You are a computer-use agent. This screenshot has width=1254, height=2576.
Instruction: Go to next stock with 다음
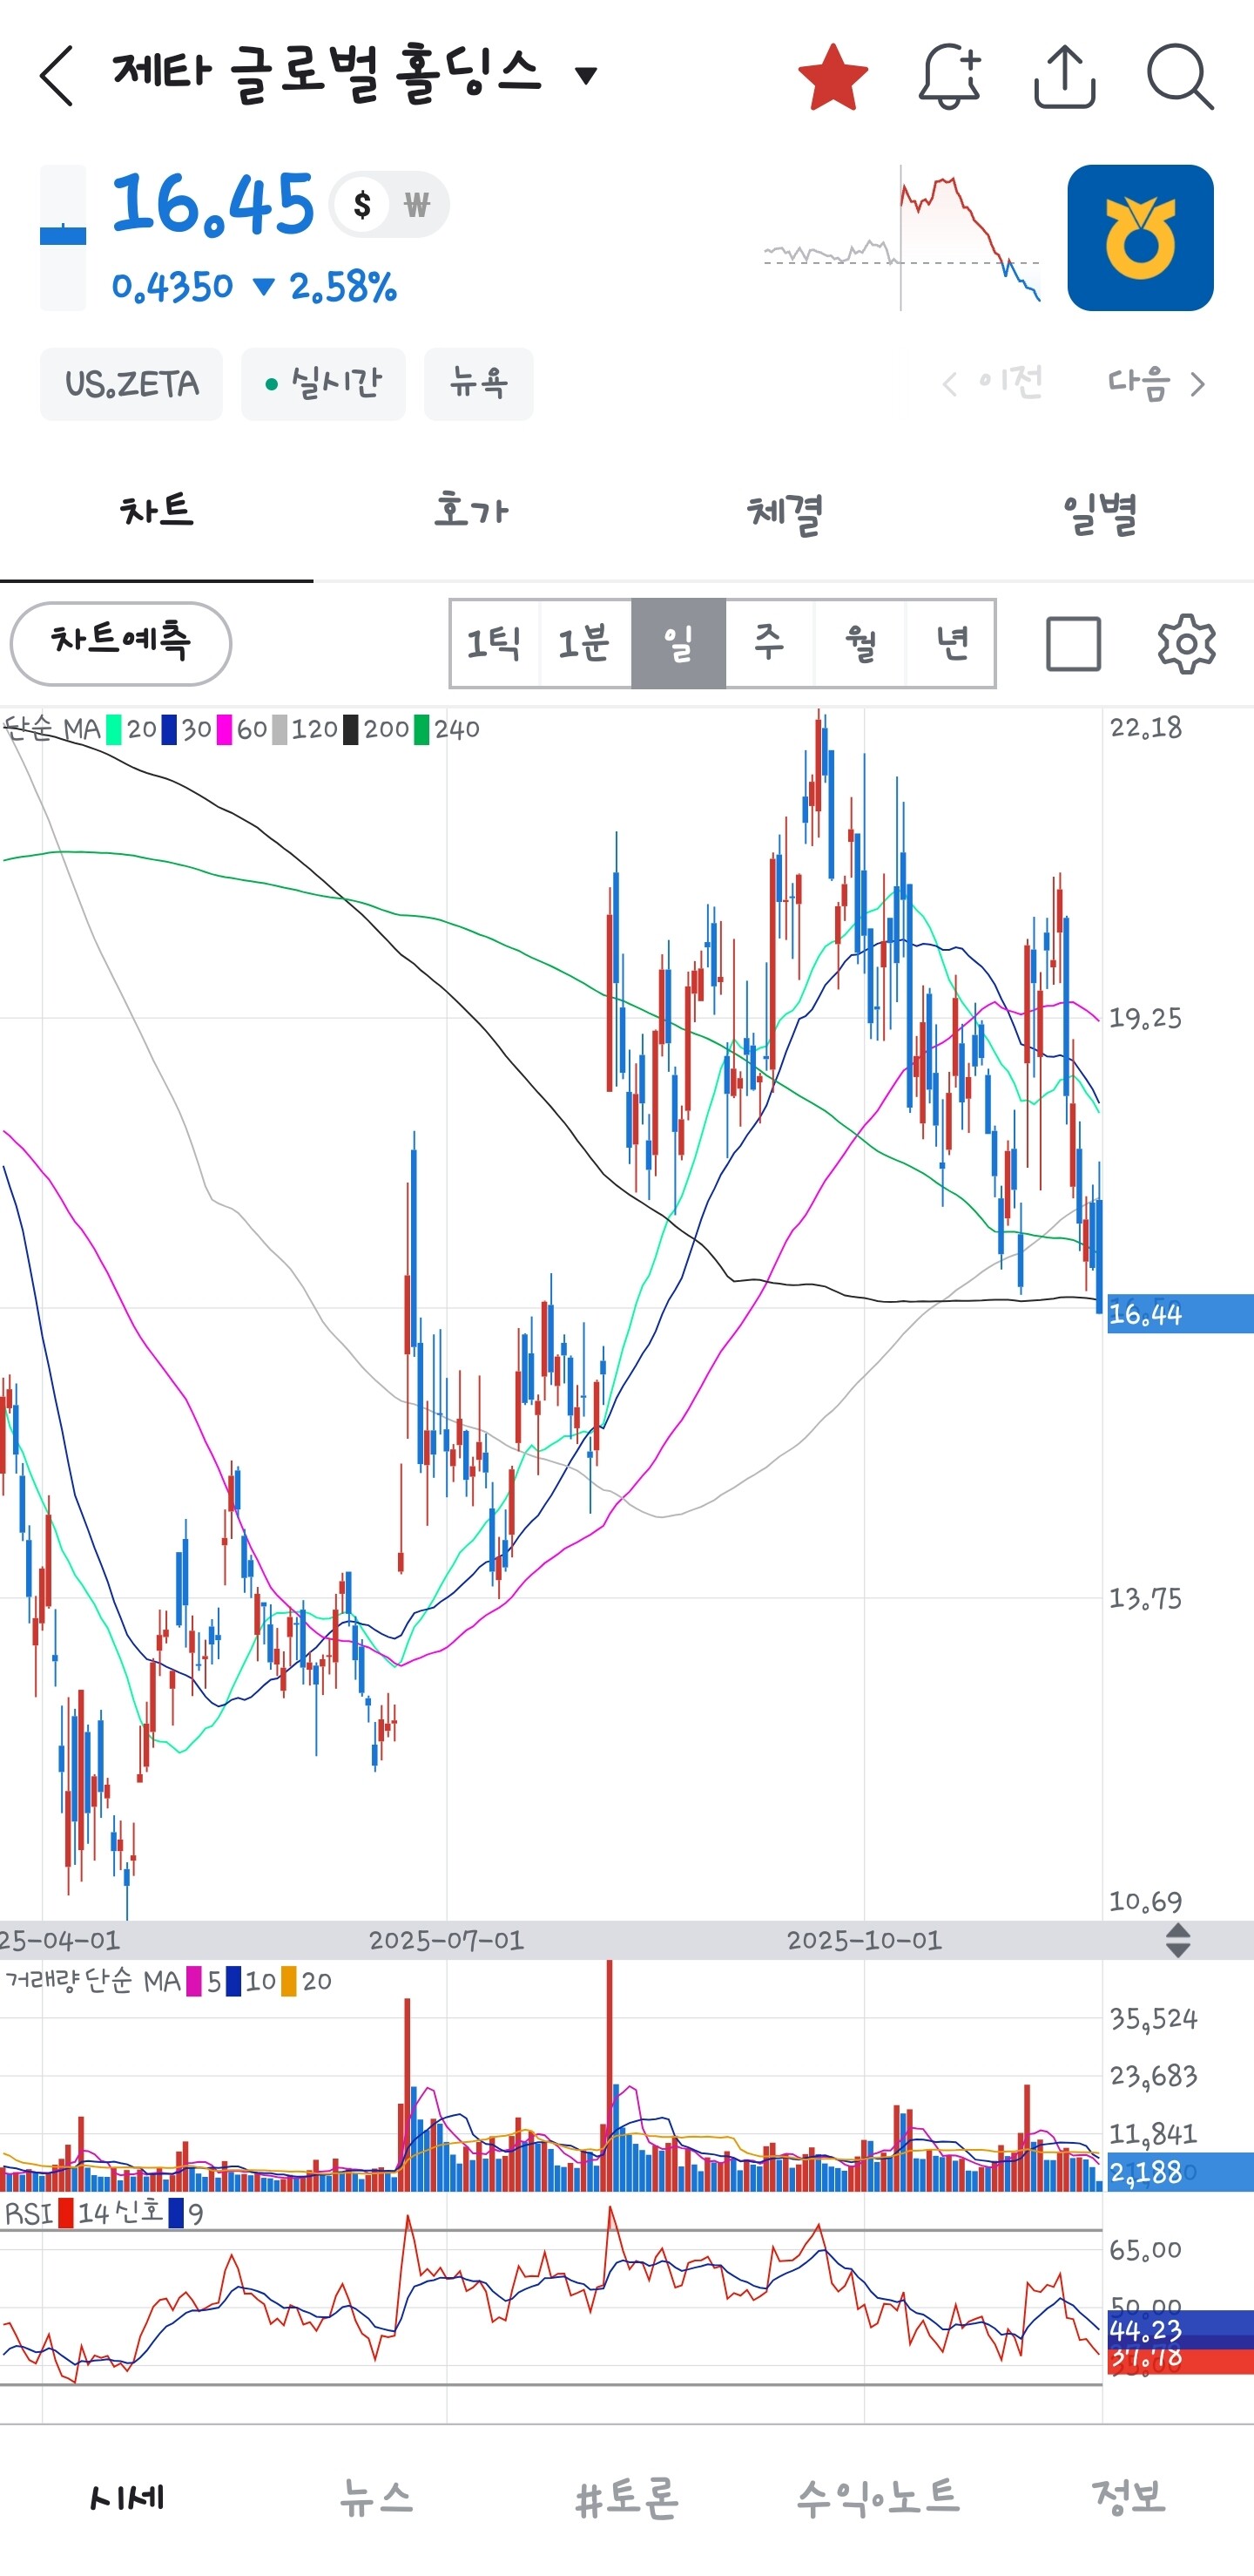1156,383
